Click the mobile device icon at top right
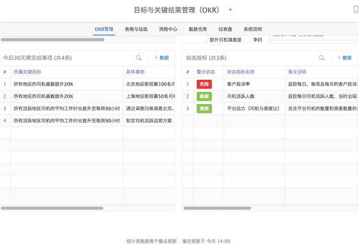The width and height of the screenshot is (359, 249). pyautogui.click(x=356, y=9)
